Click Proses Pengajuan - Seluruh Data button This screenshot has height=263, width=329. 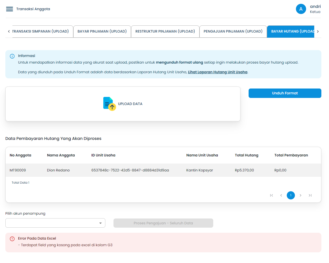(163, 223)
